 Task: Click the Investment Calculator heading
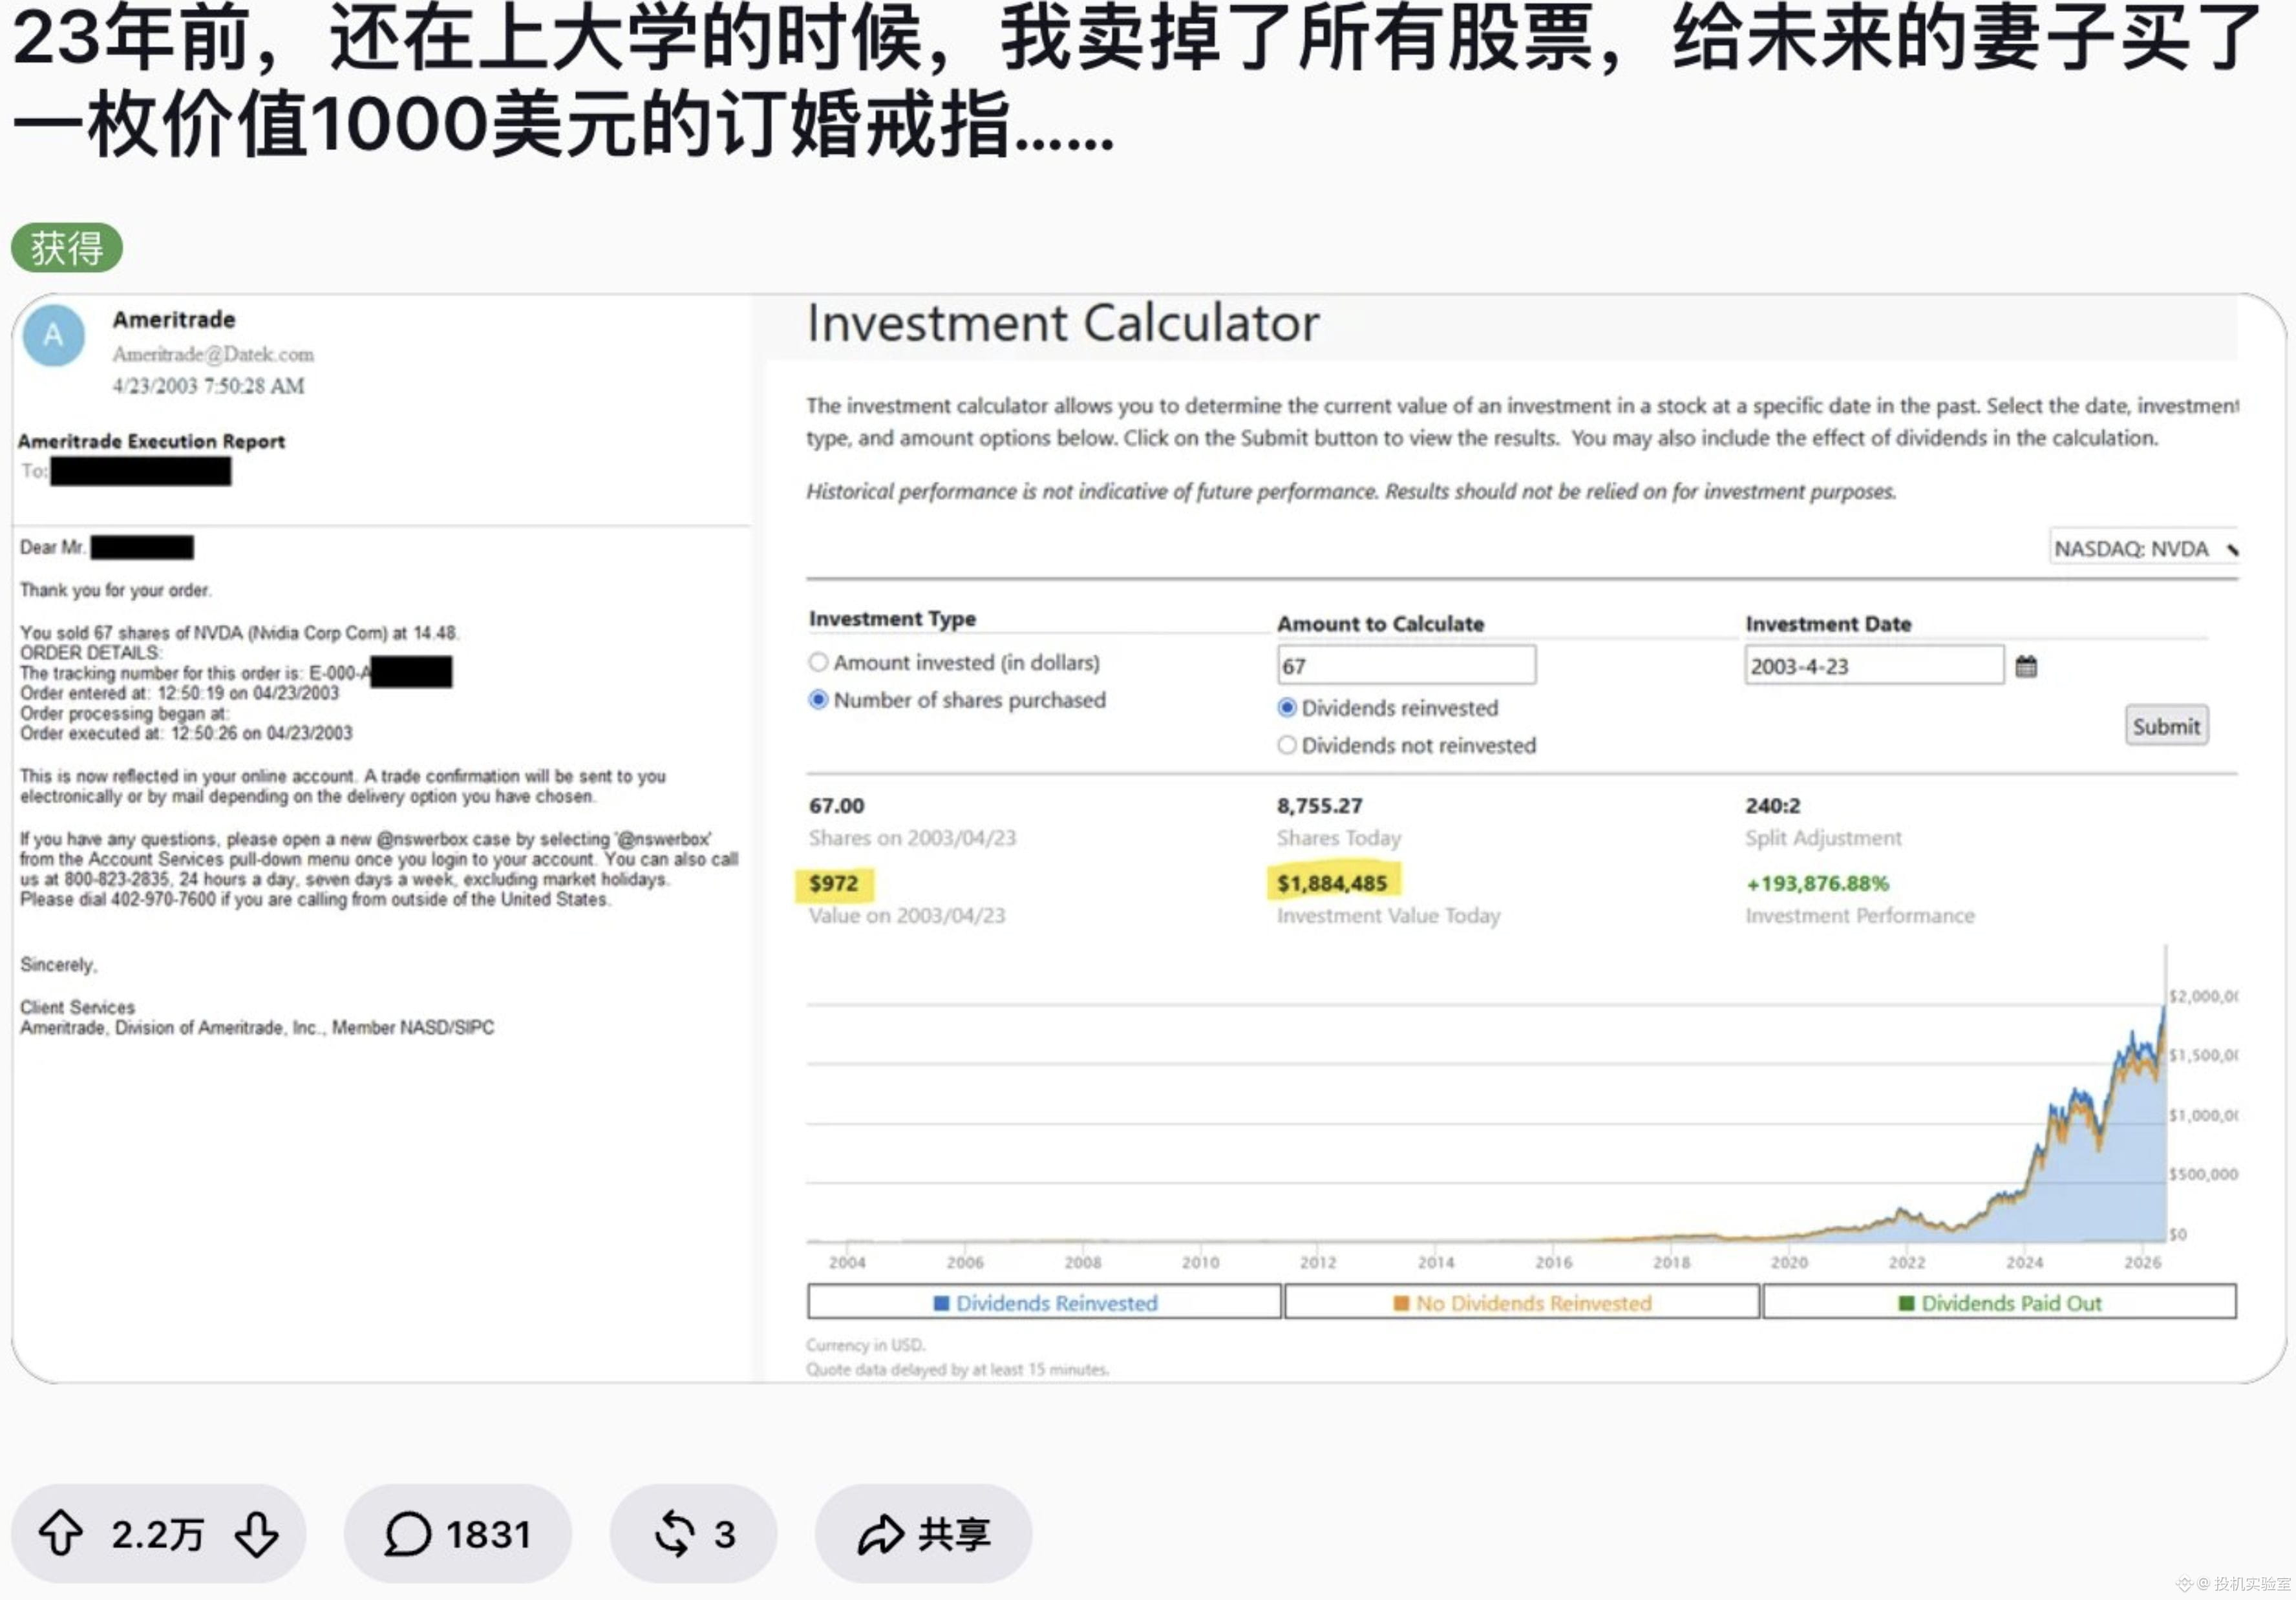[x=1063, y=323]
